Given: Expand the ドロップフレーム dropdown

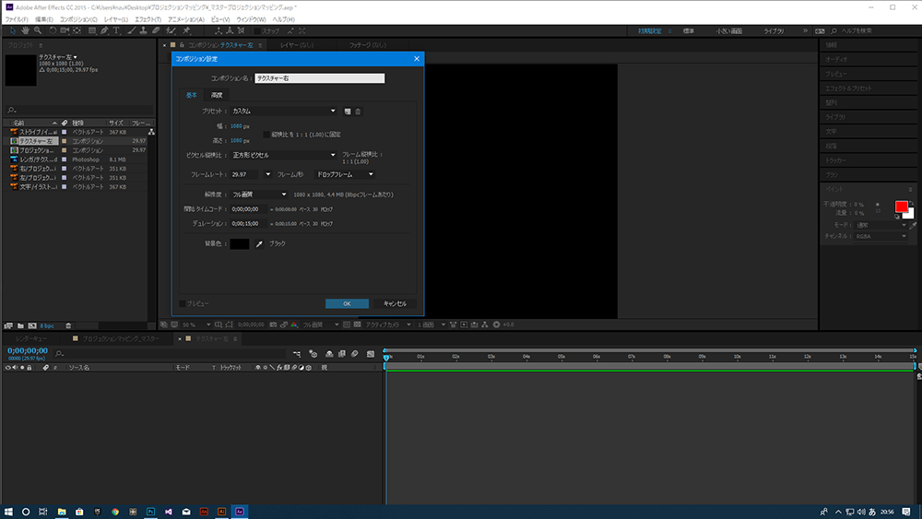Looking at the screenshot, I should (345, 173).
